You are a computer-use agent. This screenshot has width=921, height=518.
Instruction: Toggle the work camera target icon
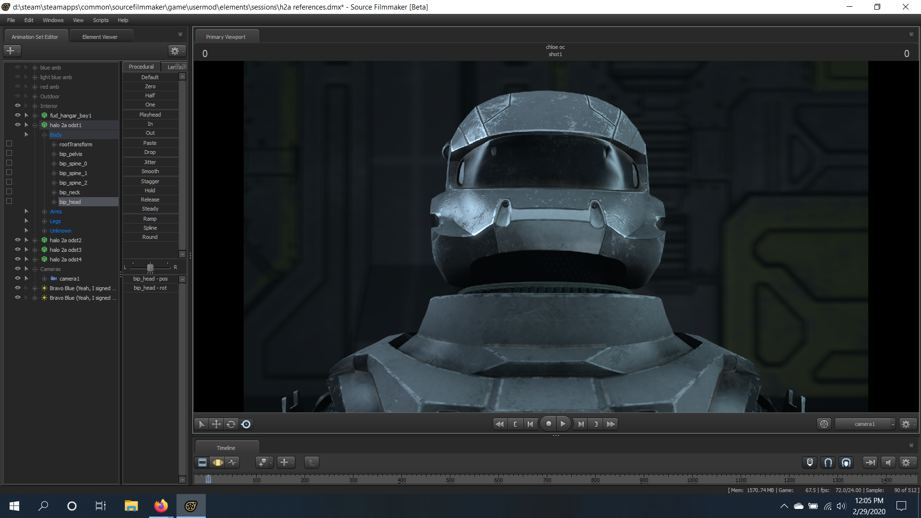pos(824,424)
